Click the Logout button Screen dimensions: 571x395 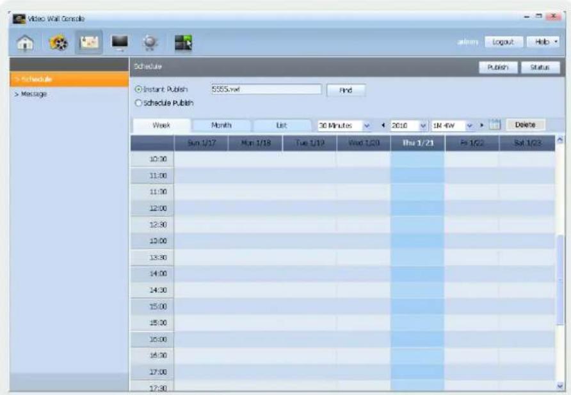(504, 42)
